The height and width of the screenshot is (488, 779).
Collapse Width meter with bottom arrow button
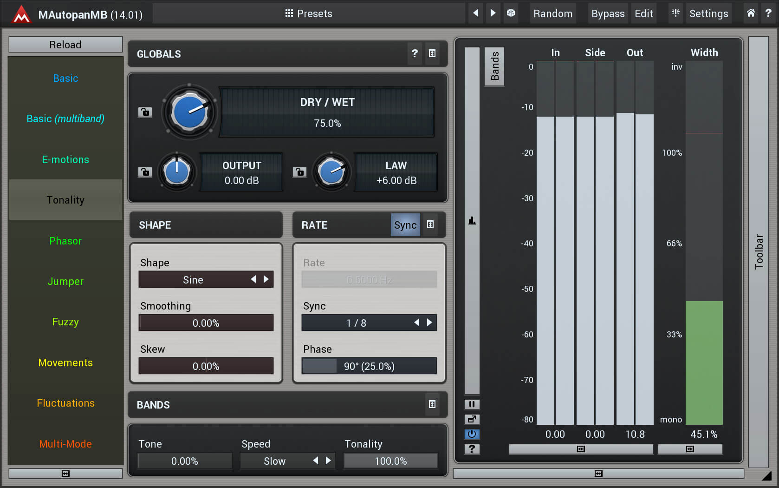click(690, 449)
